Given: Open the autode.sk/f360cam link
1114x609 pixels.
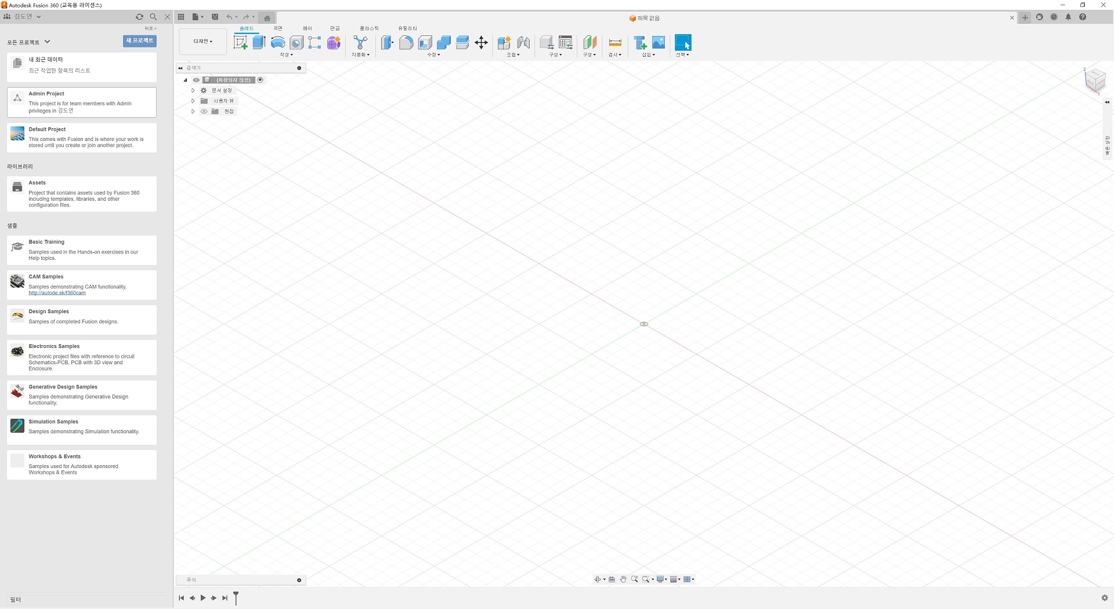Looking at the screenshot, I should [x=57, y=293].
